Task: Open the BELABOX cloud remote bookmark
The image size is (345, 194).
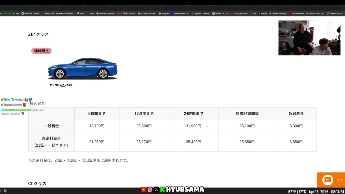Action: [147, 13]
